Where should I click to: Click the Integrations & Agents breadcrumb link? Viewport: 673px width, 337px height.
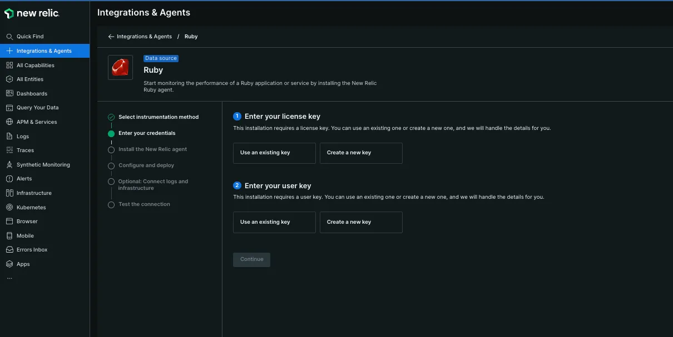click(x=144, y=37)
